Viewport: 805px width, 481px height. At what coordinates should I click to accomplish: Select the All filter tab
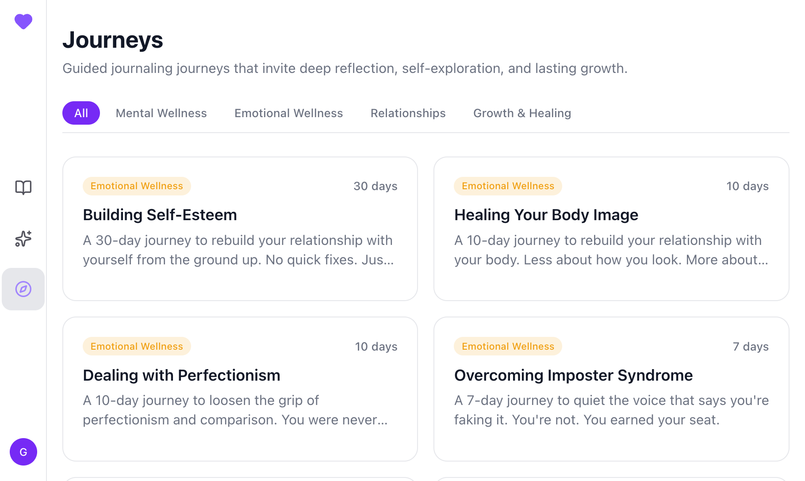click(x=81, y=113)
